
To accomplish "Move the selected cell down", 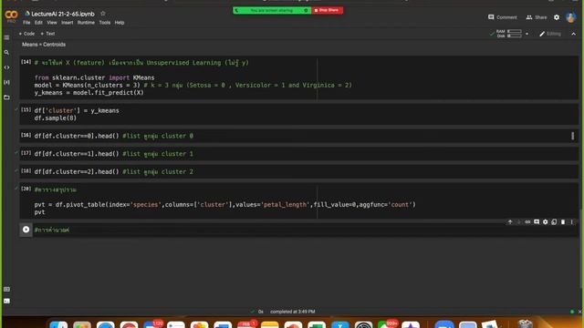I will coord(519,222).
